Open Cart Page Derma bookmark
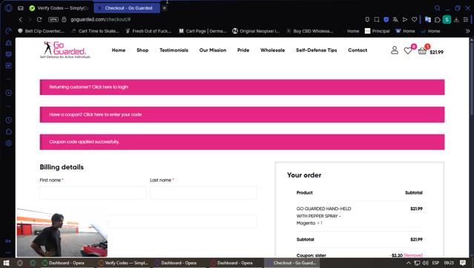474x268 pixels. pos(203,31)
